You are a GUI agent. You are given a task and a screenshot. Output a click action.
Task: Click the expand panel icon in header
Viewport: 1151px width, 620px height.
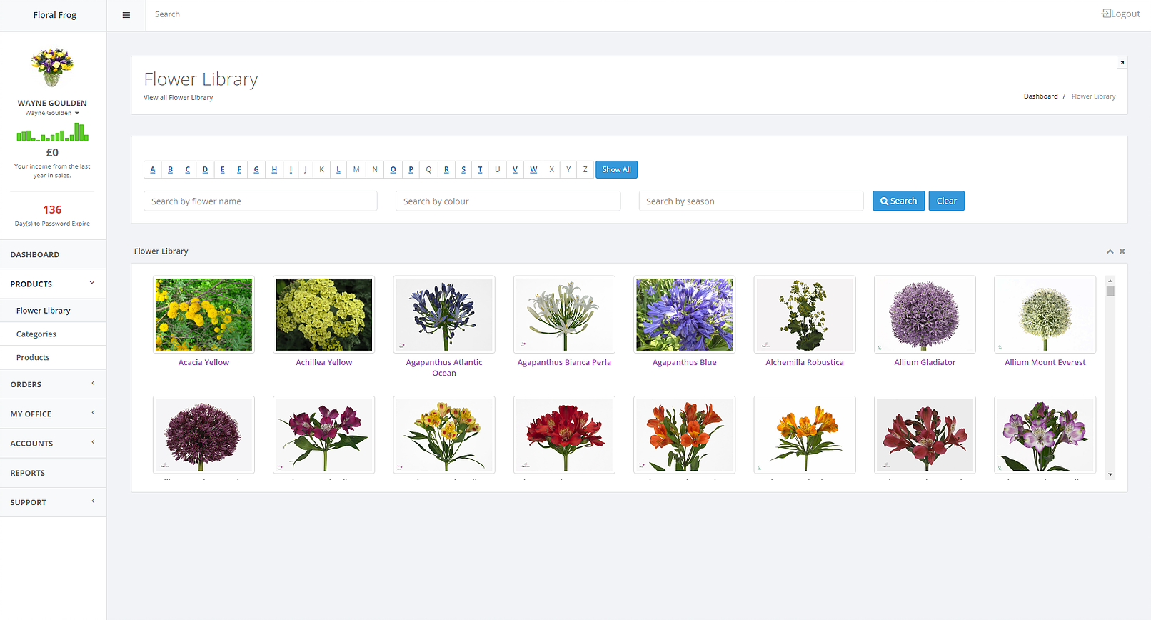pyautogui.click(x=1122, y=63)
